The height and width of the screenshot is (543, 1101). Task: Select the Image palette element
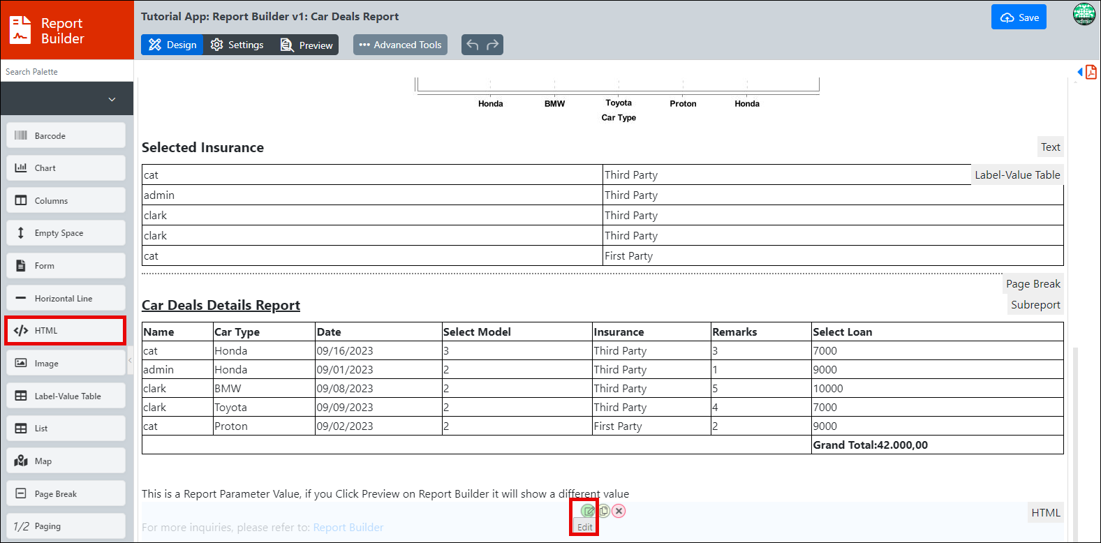(x=66, y=363)
